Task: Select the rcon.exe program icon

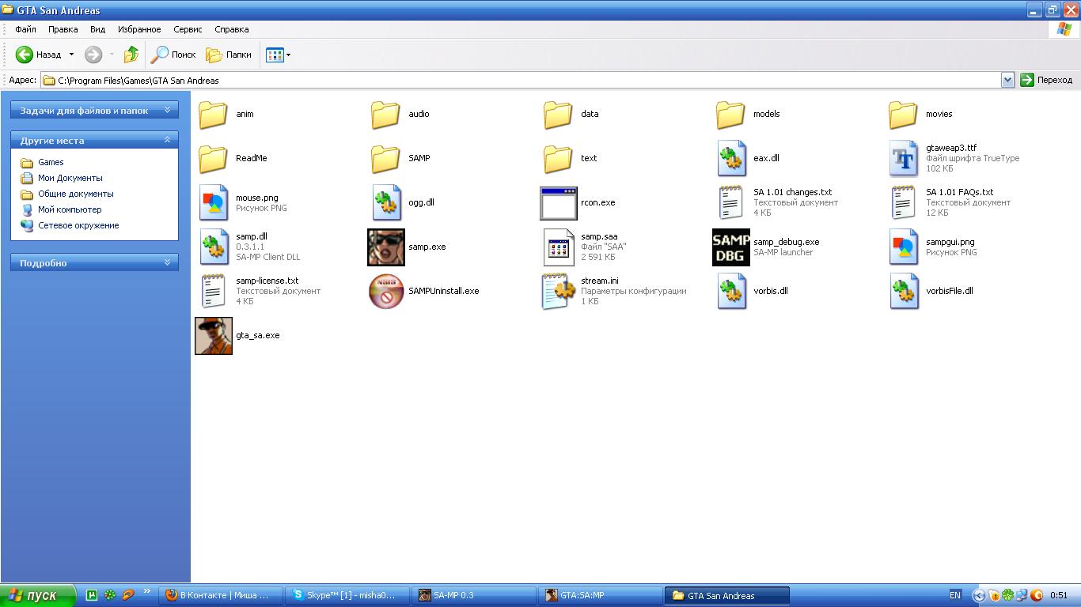Action: coord(559,202)
